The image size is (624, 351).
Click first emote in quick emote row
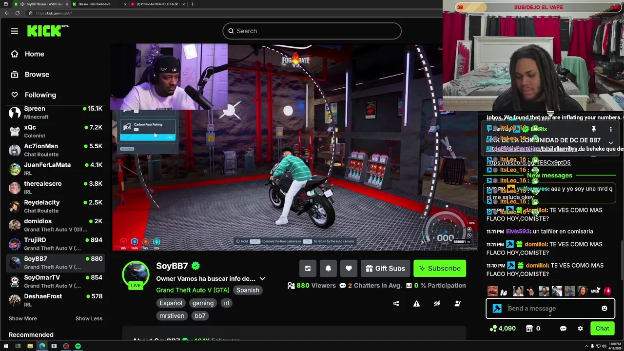click(x=493, y=292)
